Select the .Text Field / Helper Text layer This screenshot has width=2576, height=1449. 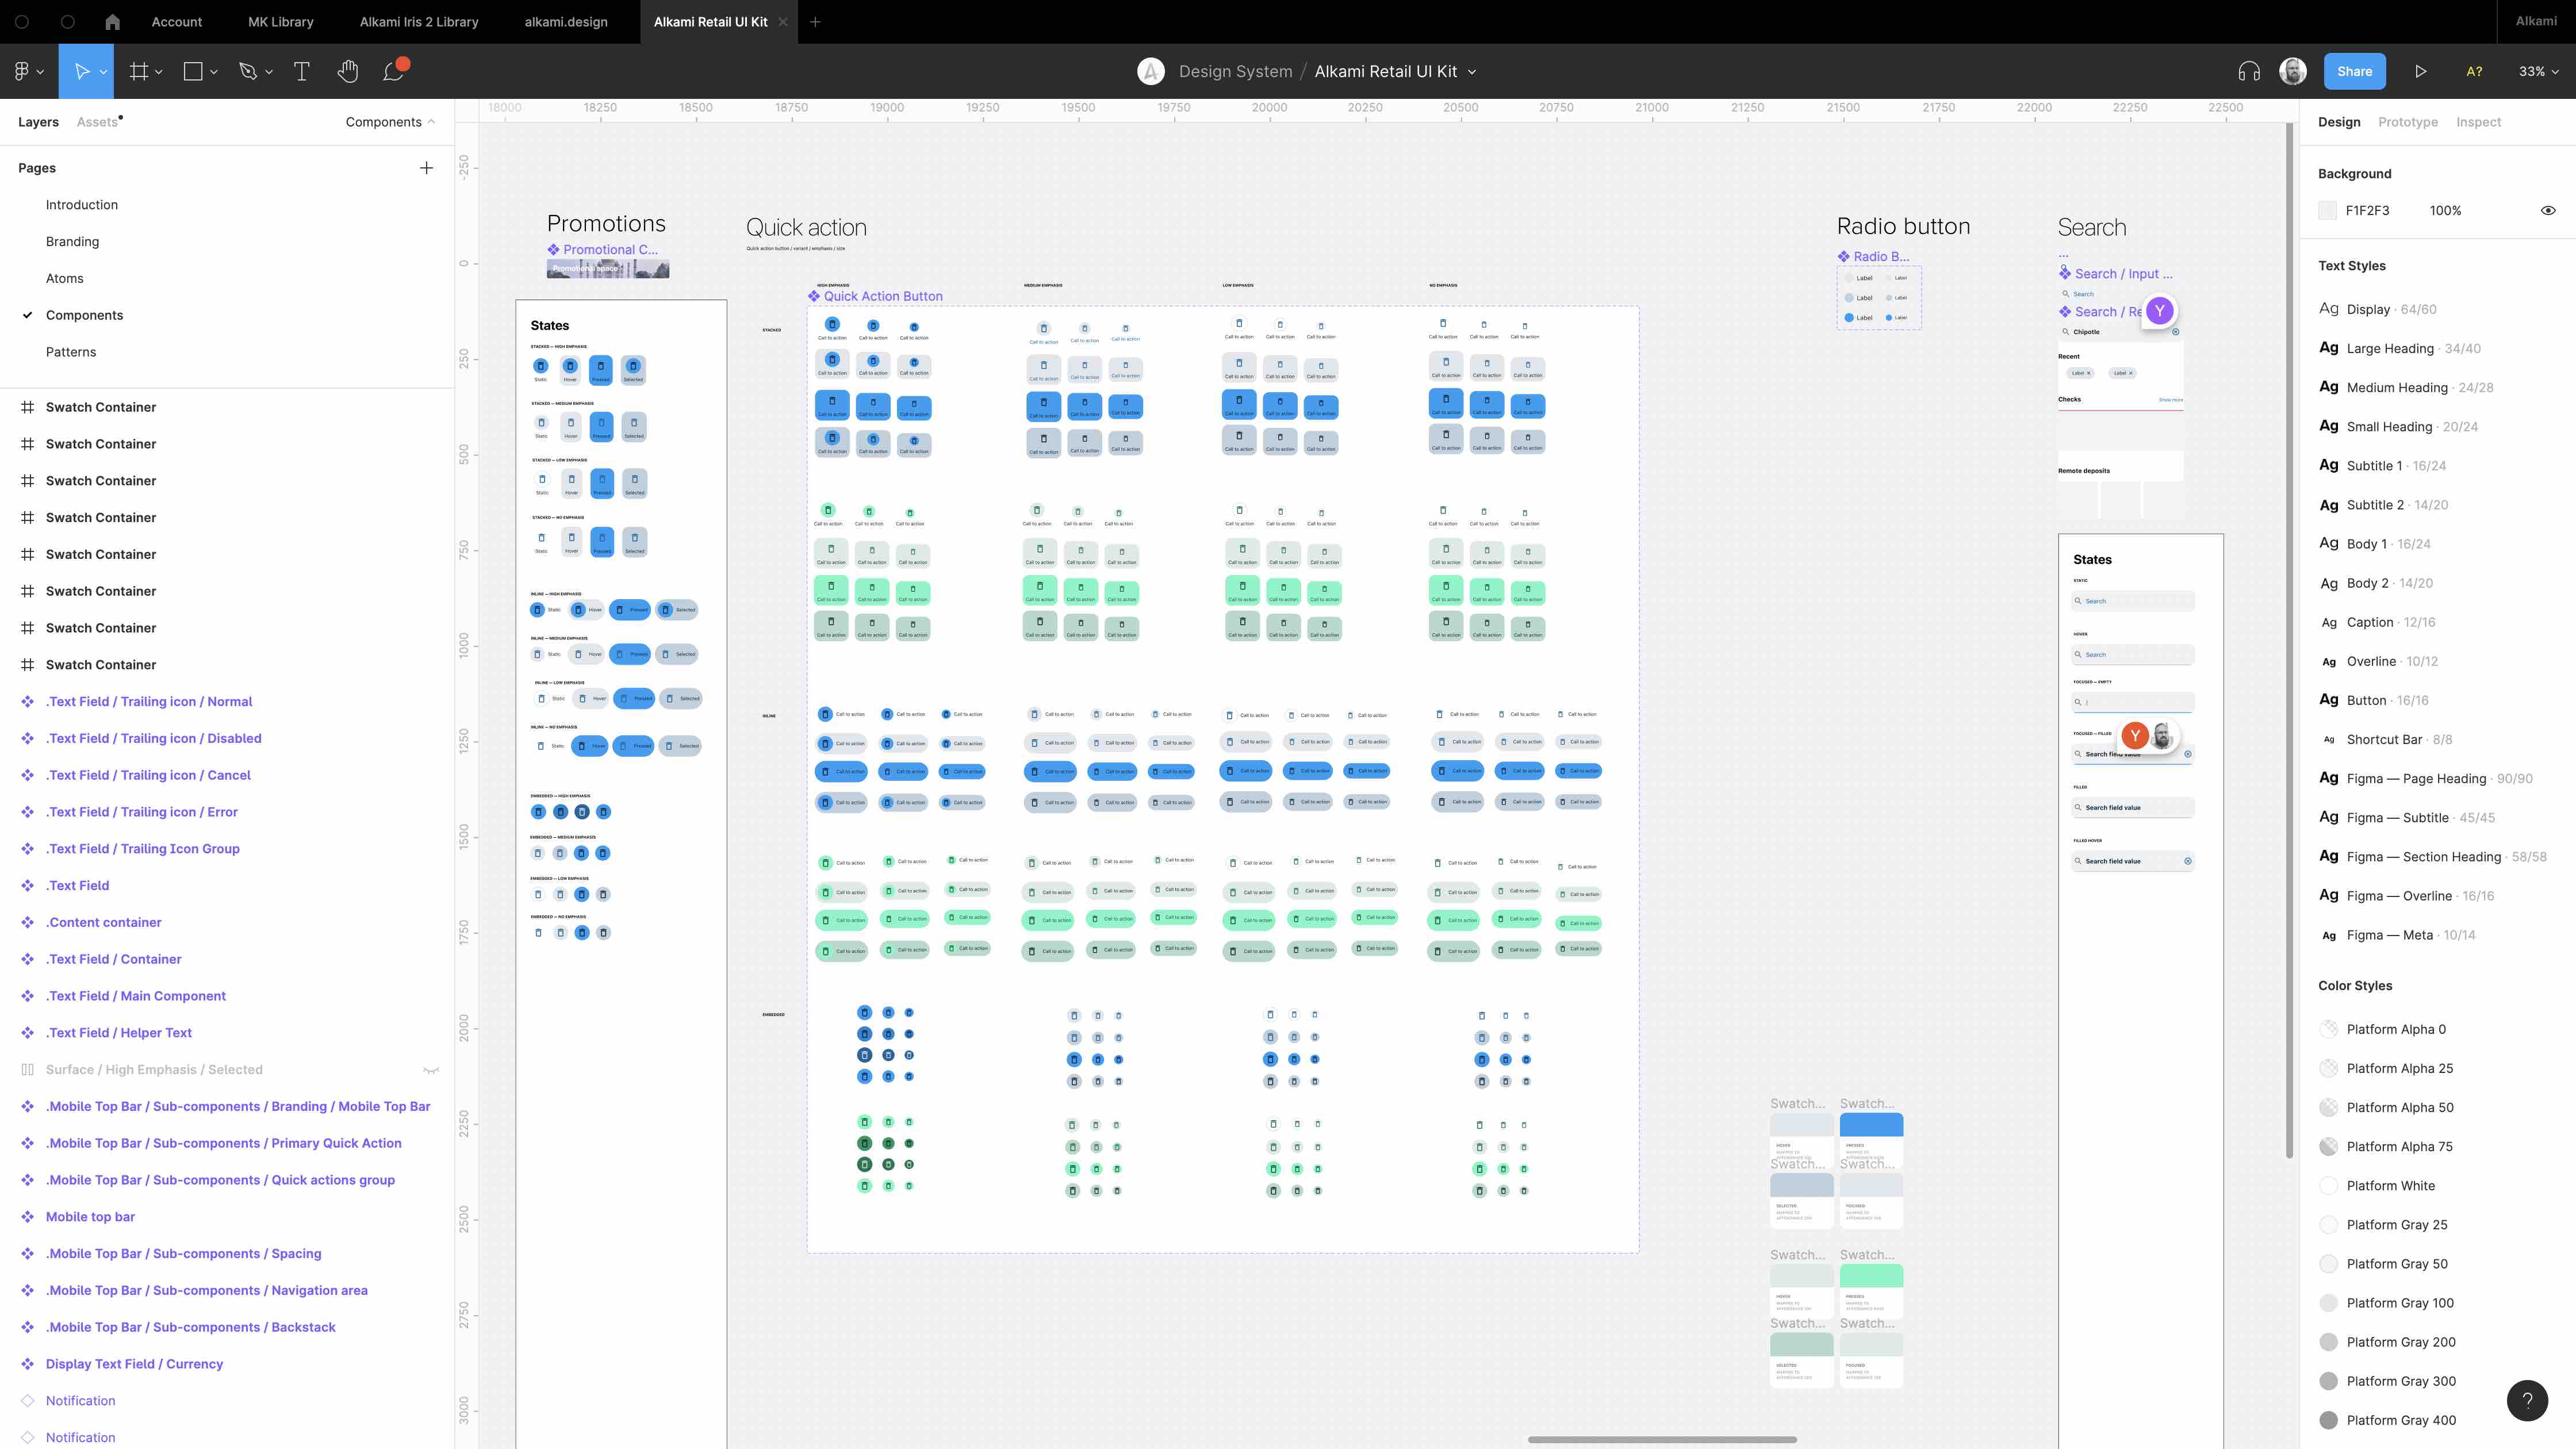(118, 1033)
